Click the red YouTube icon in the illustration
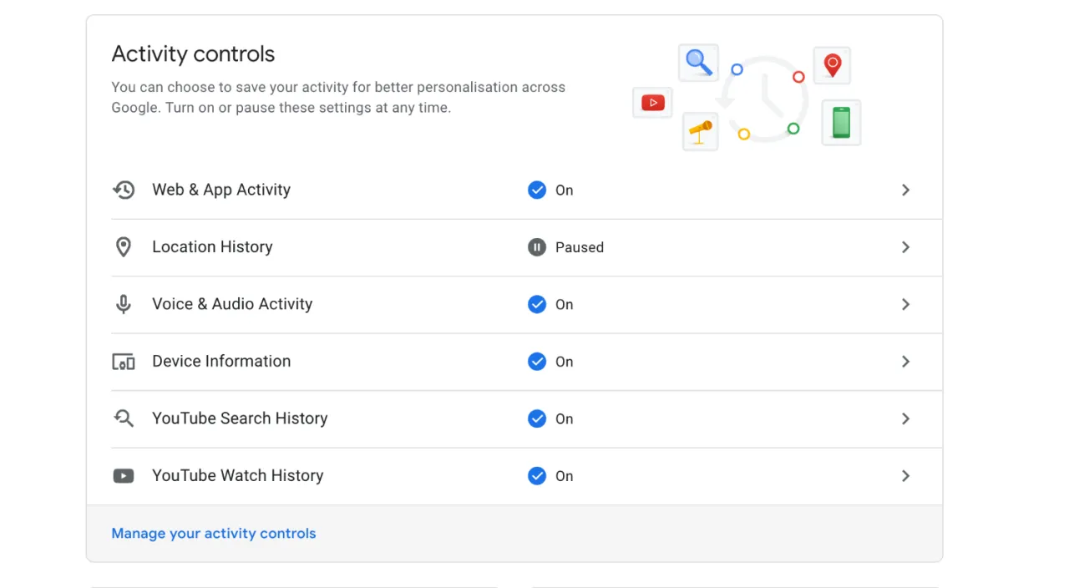 tap(652, 102)
